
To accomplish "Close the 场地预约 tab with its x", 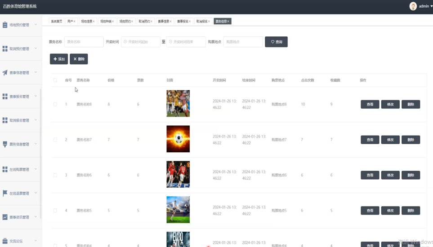I will coord(132,21).
